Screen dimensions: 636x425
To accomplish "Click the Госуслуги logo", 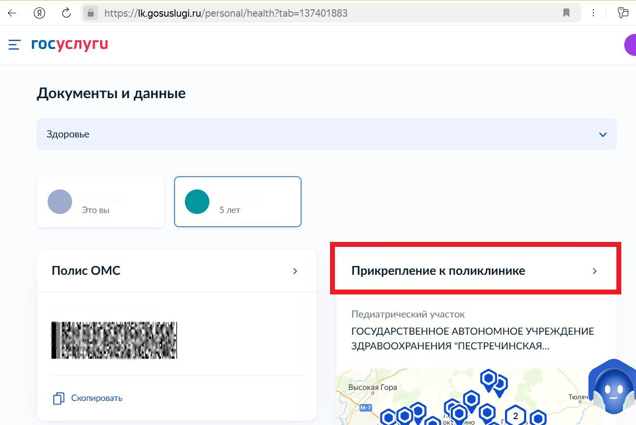I will pyautogui.click(x=69, y=44).
